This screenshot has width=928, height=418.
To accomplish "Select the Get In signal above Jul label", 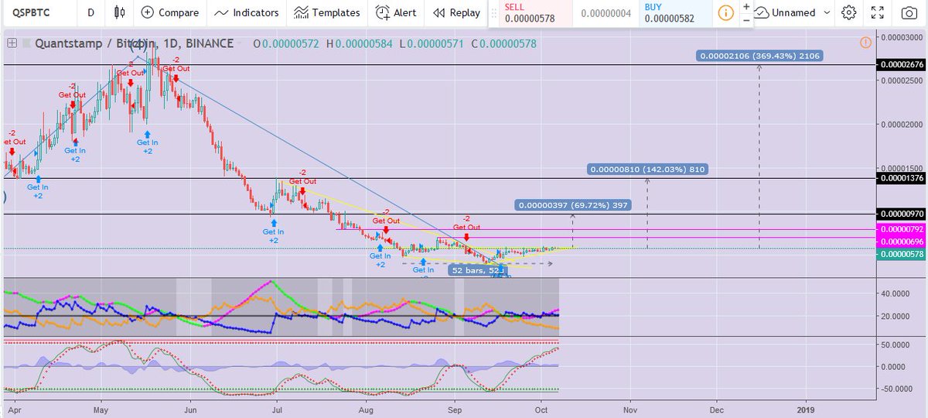I will (x=274, y=231).
